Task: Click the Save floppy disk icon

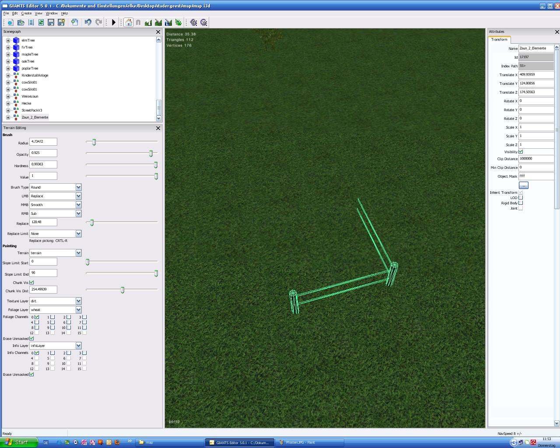Action: tap(51, 22)
